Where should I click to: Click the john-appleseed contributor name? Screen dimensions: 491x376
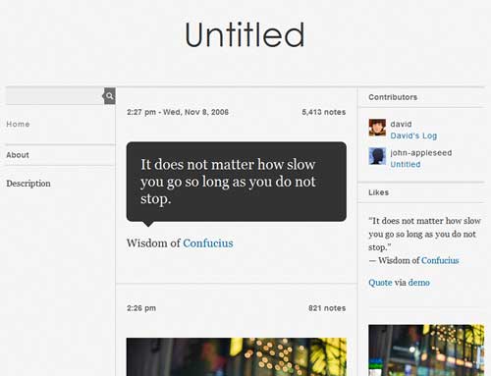point(421,153)
